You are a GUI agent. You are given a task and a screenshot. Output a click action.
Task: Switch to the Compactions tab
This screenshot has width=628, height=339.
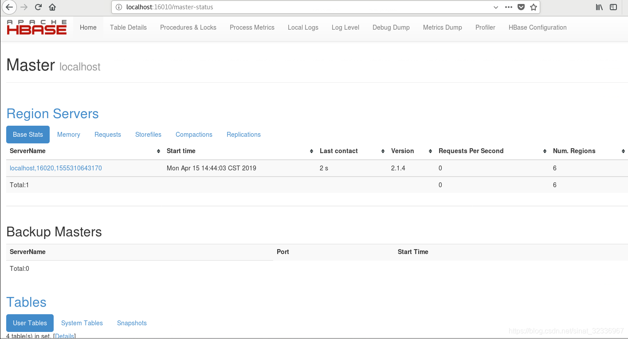tap(194, 135)
